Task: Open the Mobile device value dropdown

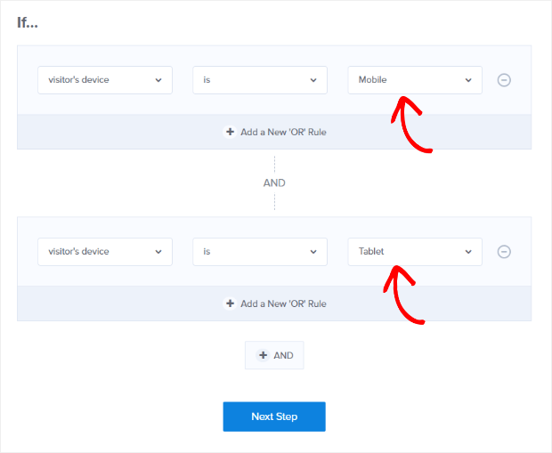Action: (414, 80)
